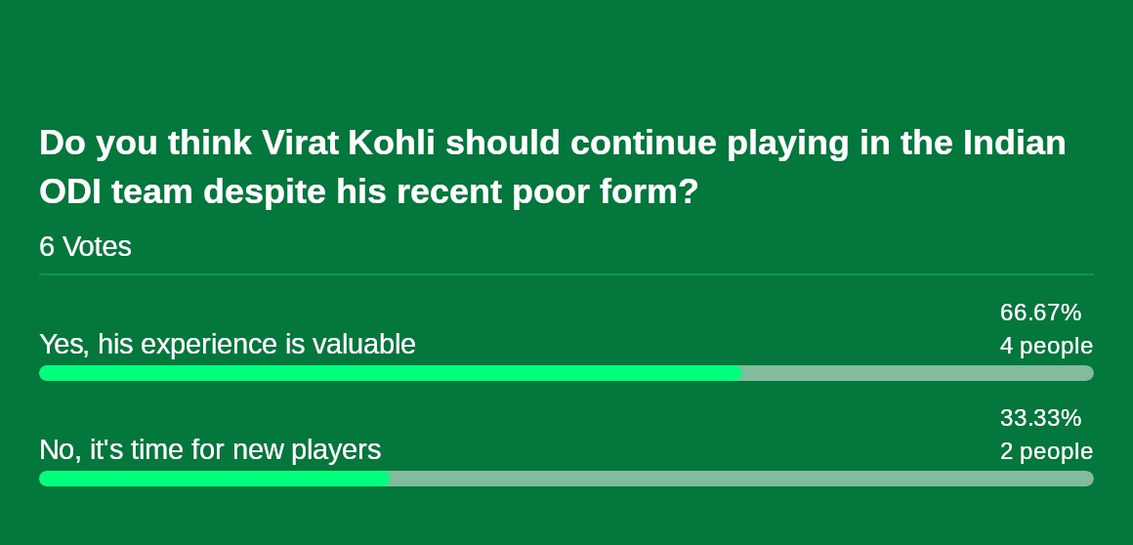The image size is (1133, 545).
Task: Click 'poor form?' at the question's end
Action: click(606, 193)
